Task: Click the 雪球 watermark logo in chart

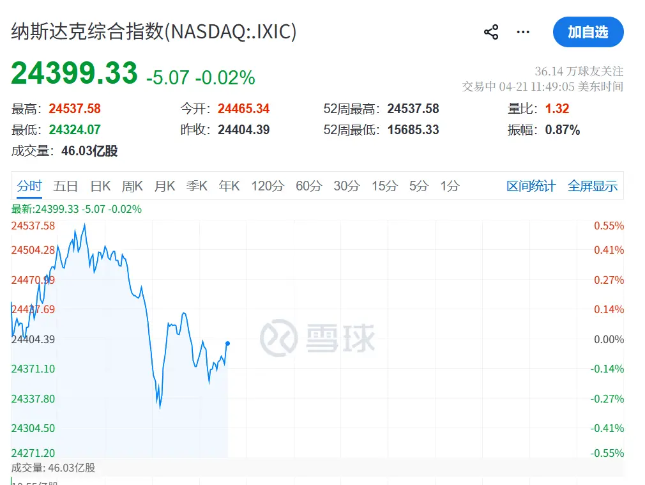Action: coord(317,337)
